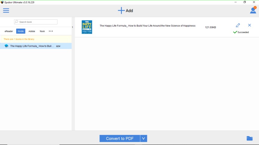Close the Epubor Ultimate window
The width and height of the screenshot is (259, 145).
point(254,2)
